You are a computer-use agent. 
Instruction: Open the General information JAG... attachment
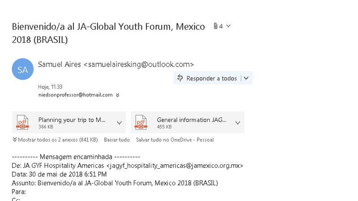(188, 122)
